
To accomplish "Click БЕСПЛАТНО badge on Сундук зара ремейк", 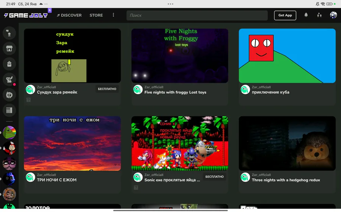I will (x=107, y=89).
